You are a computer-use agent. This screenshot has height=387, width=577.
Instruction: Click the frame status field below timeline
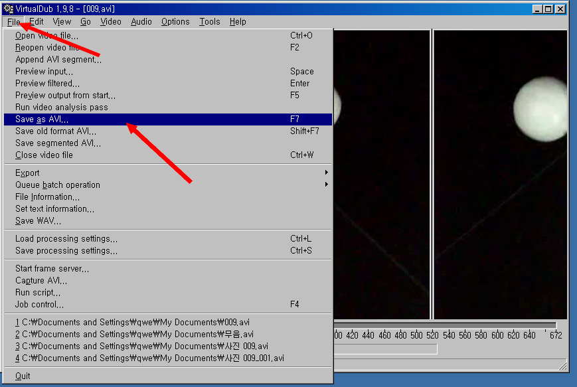(386, 348)
